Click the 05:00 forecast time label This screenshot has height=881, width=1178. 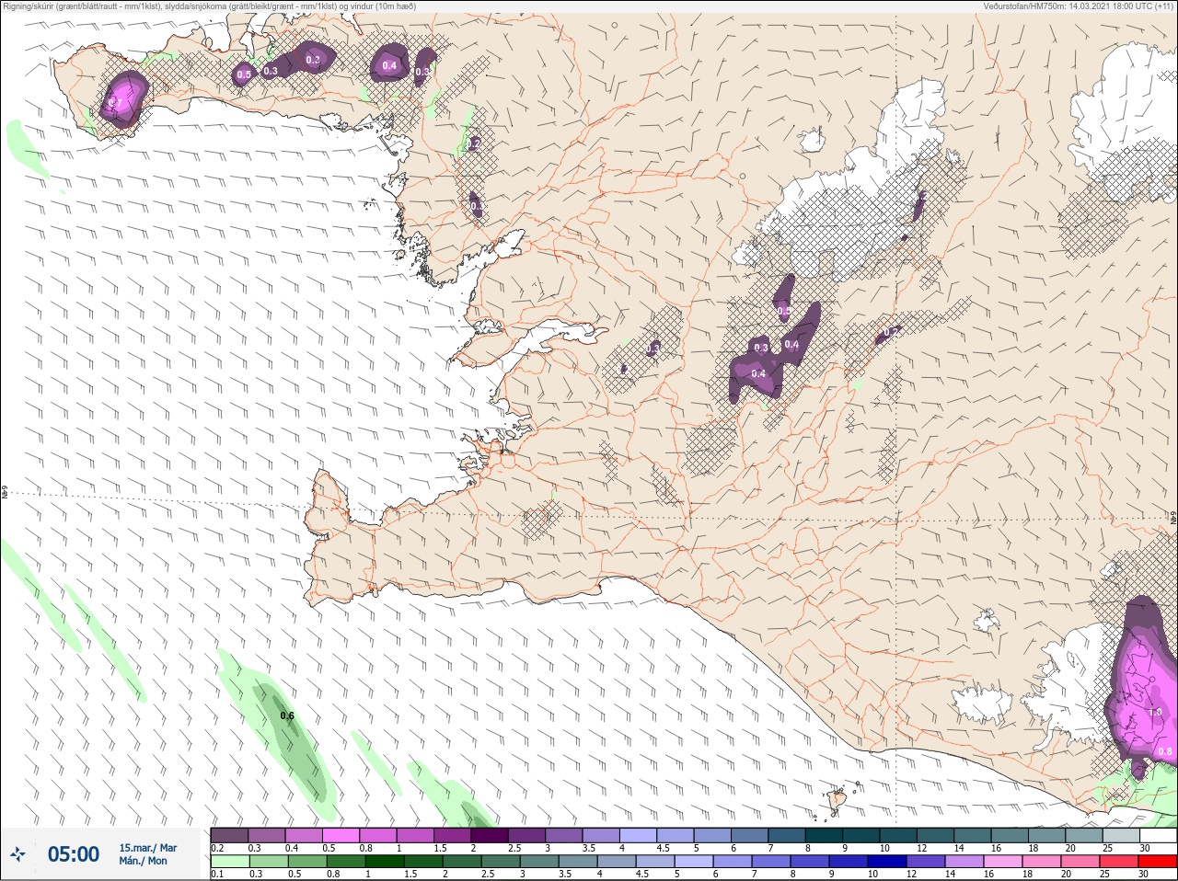[74, 854]
